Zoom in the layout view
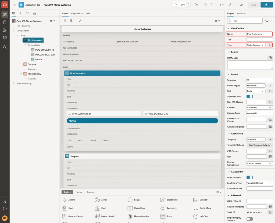The width and height of the screenshot is (275, 223). 71,21
